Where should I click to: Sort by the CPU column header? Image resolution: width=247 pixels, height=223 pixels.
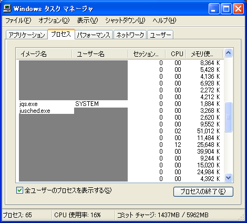tap(176, 54)
